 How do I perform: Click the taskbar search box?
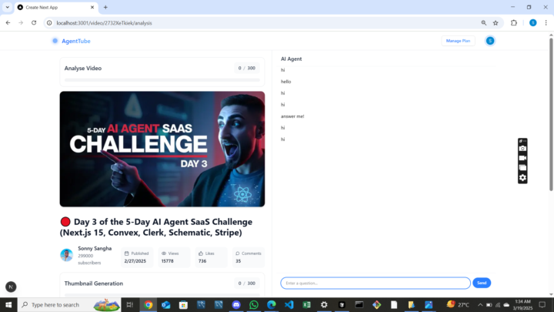coord(69,304)
